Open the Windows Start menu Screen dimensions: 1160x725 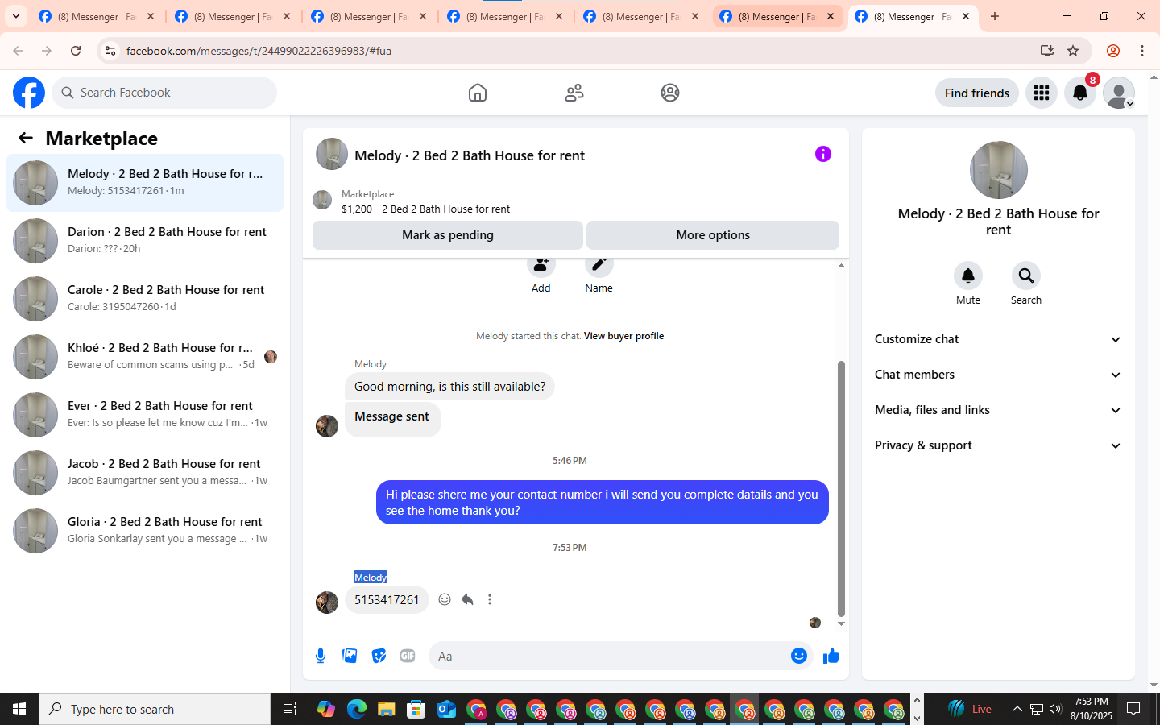(19, 709)
